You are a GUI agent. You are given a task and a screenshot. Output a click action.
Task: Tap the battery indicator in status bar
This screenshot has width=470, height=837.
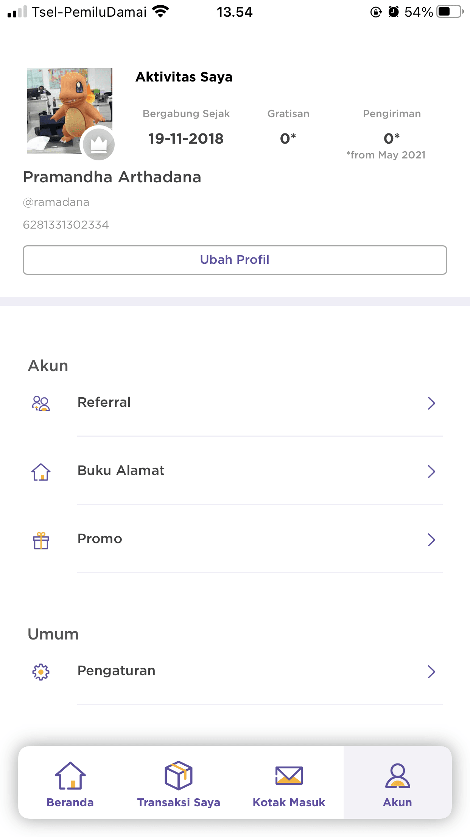tap(450, 12)
